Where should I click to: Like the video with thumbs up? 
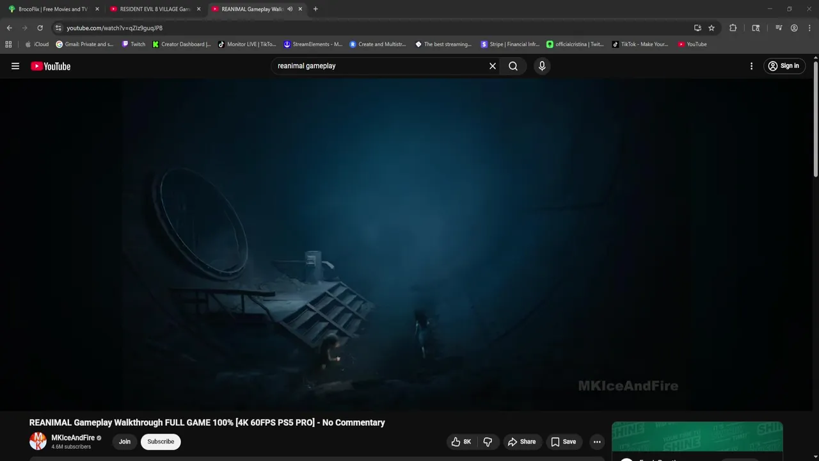(x=461, y=442)
